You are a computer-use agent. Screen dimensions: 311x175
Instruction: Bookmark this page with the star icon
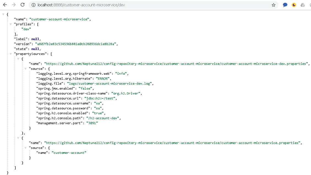274,5
